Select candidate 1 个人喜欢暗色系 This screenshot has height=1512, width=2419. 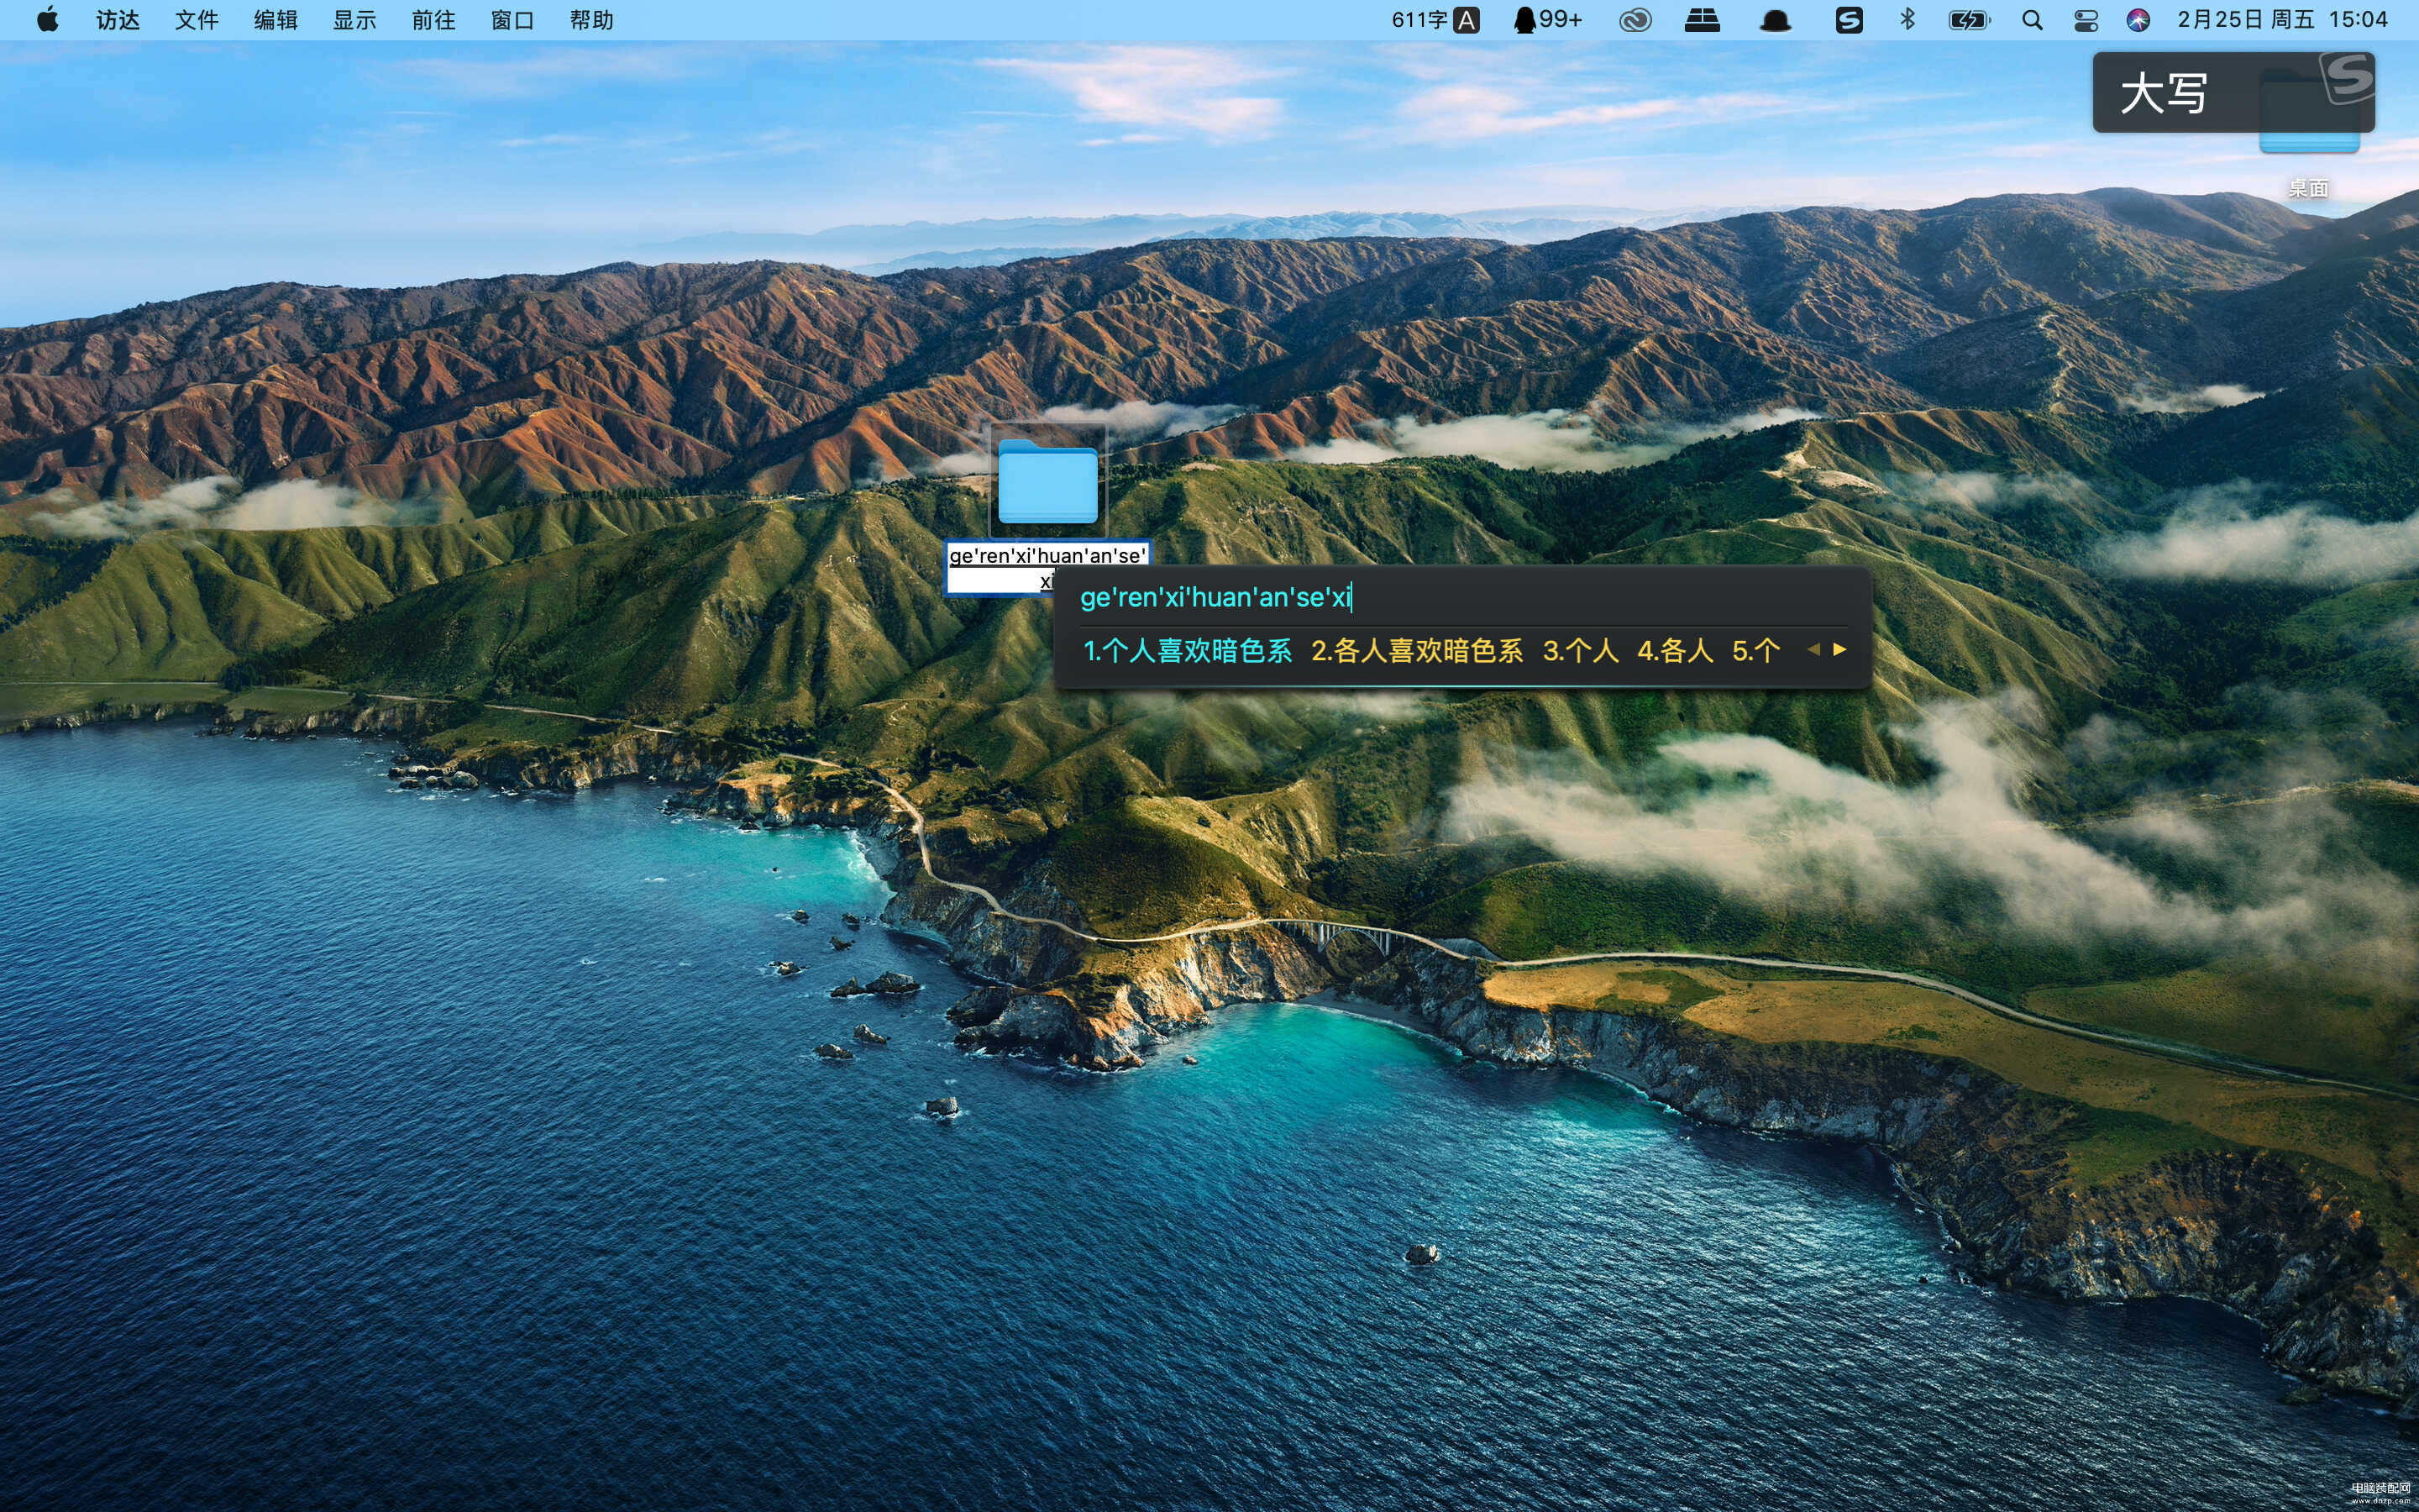click(1188, 651)
